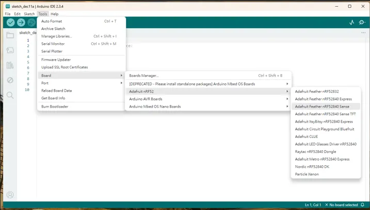Select Serial Plotter in Tools menu
Screen dimensions: 370x210
pos(81,51)
